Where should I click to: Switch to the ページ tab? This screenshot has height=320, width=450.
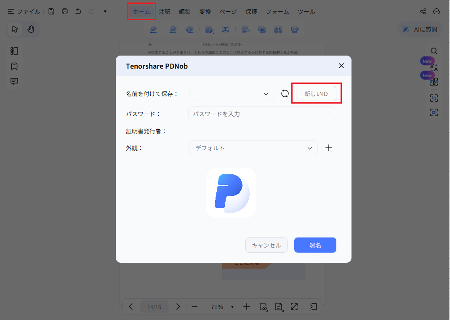click(x=228, y=12)
